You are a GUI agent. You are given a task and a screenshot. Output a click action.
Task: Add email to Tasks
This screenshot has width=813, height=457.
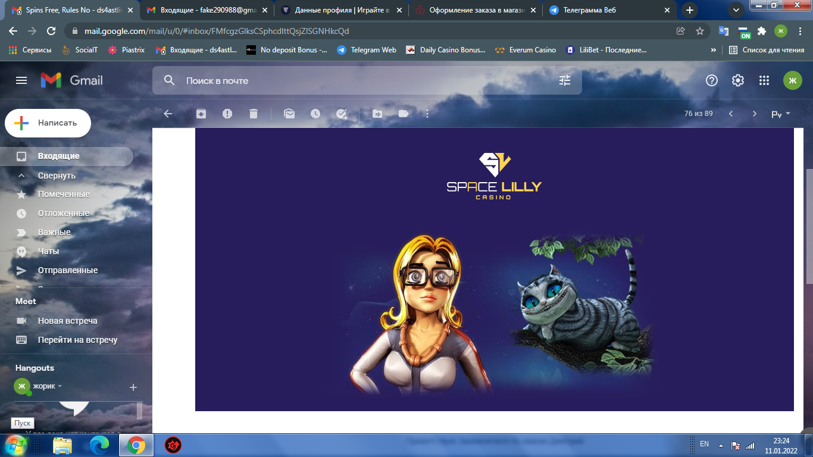342,114
